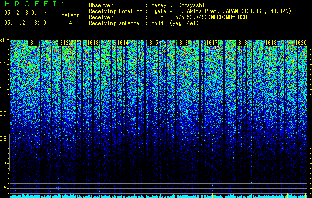Click the HROFFT 1.0.0 title text
Viewport: 312px width, 198px height.
pos(39,4)
